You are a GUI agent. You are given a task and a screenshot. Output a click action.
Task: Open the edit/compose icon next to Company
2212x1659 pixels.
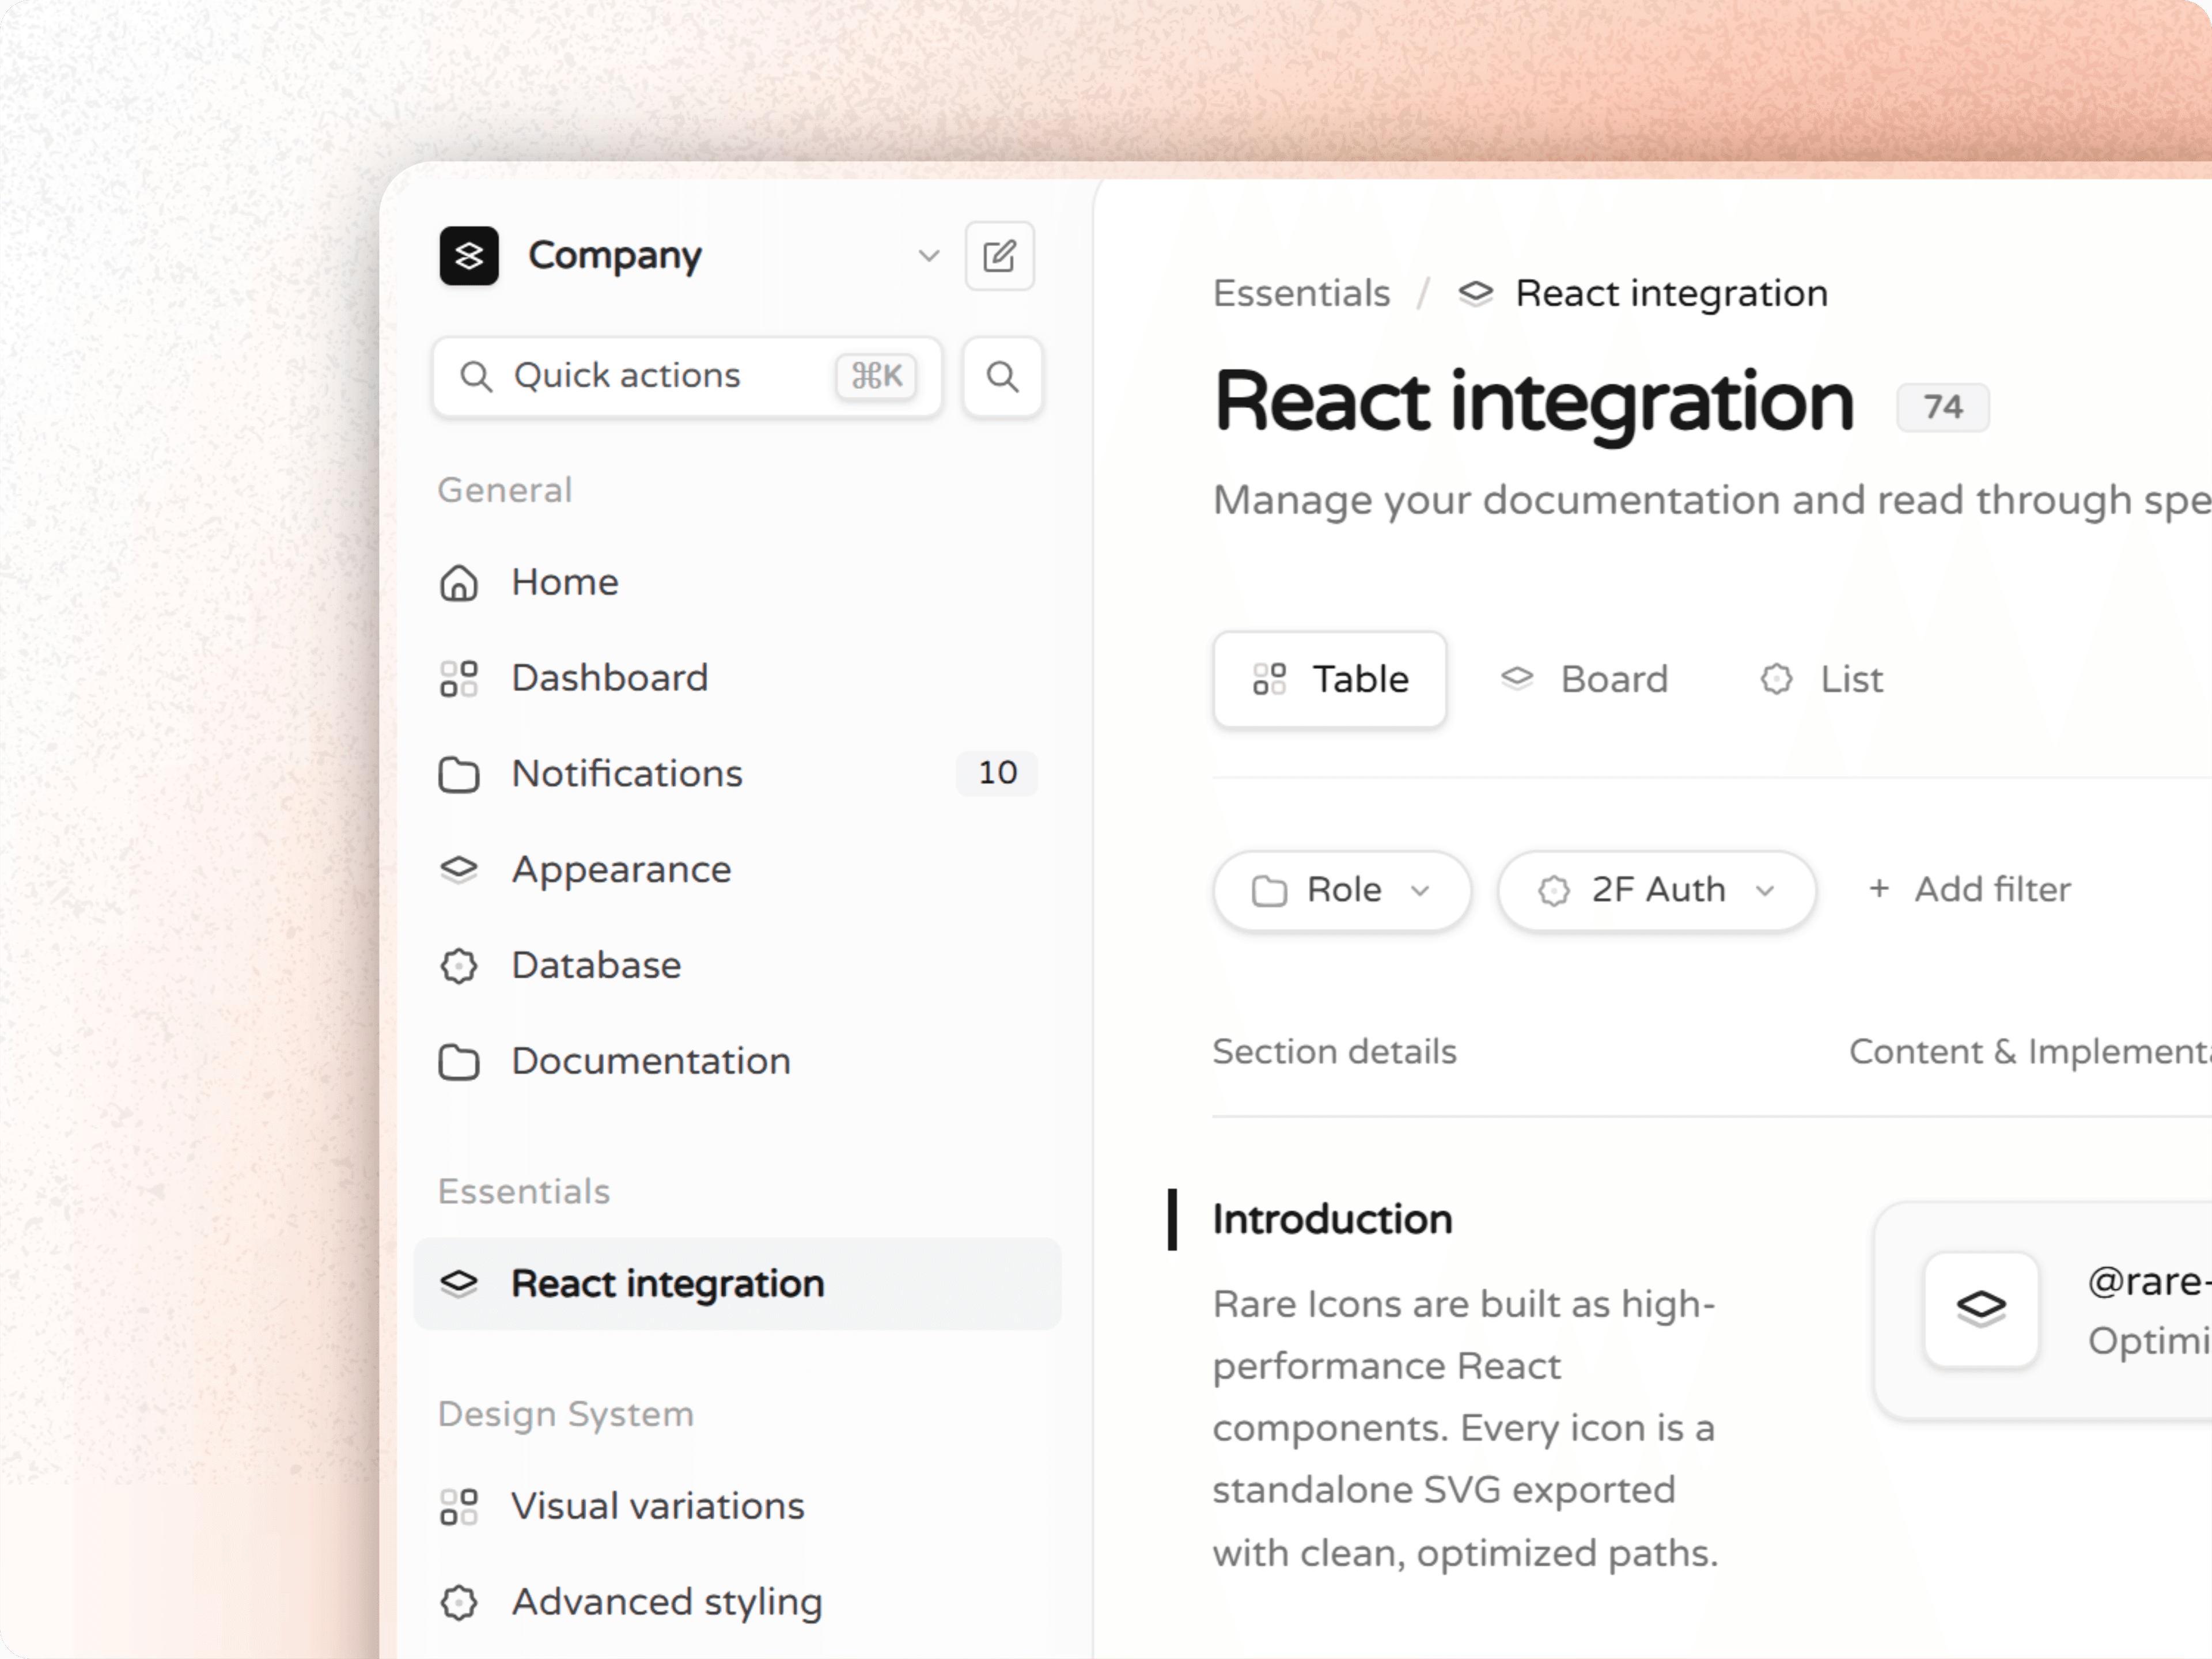pyautogui.click(x=1000, y=256)
